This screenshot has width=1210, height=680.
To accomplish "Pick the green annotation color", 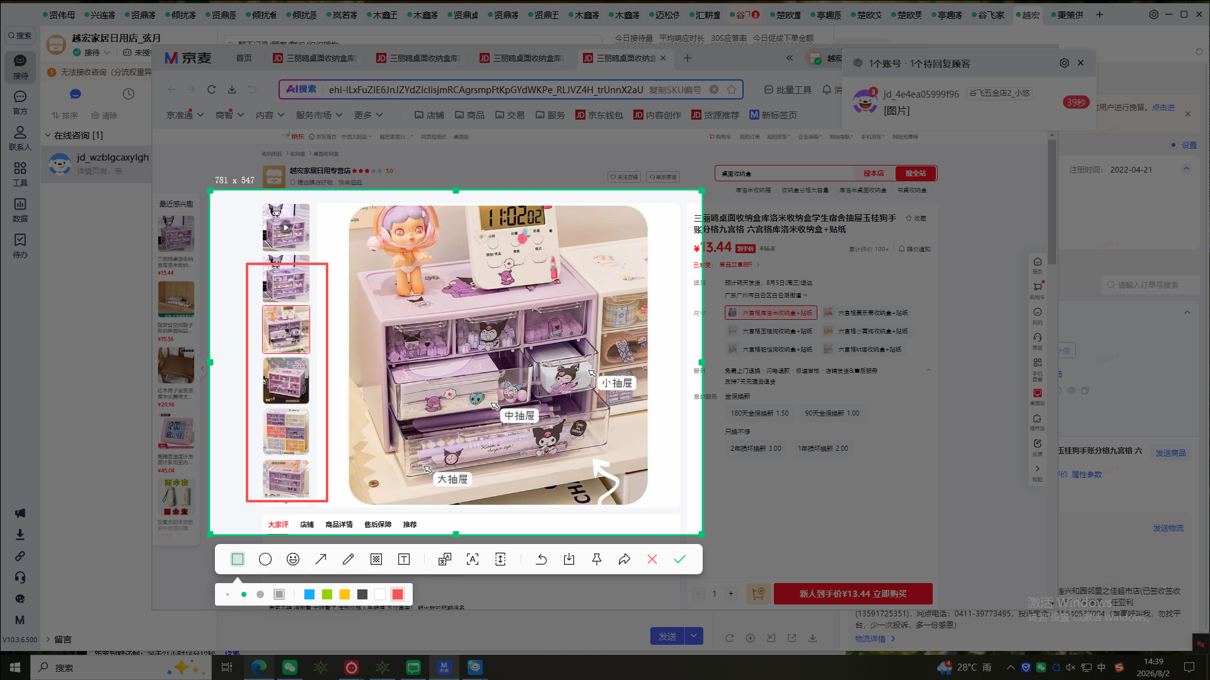I will click(327, 594).
